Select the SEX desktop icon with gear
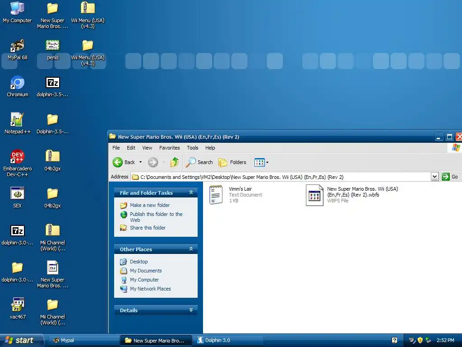462x347 pixels. click(x=18, y=193)
